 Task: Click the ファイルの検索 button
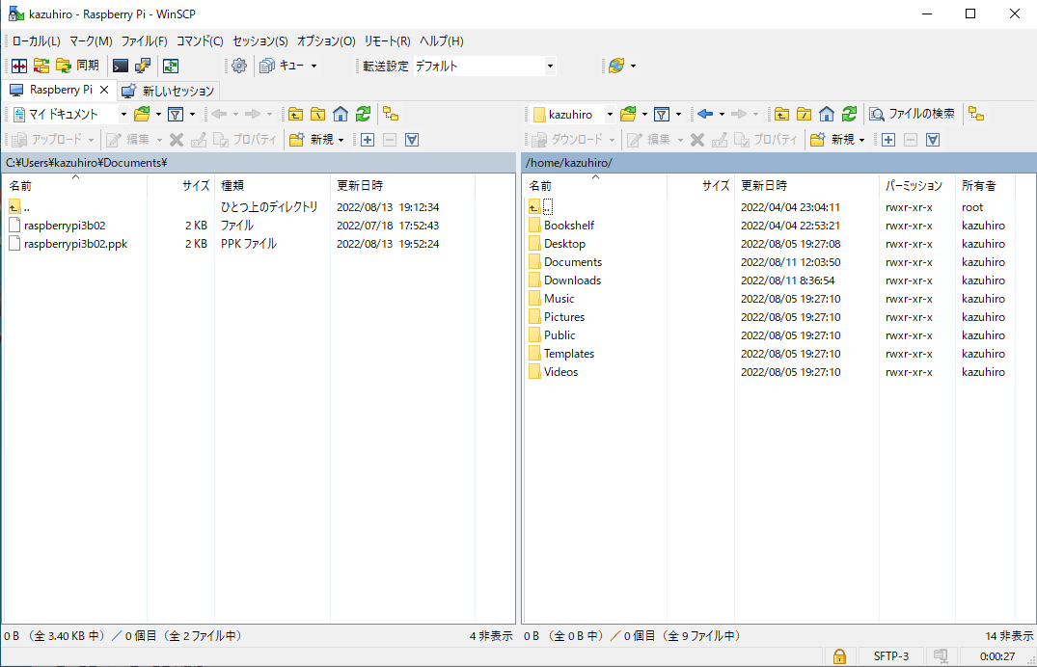[x=912, y=114]
